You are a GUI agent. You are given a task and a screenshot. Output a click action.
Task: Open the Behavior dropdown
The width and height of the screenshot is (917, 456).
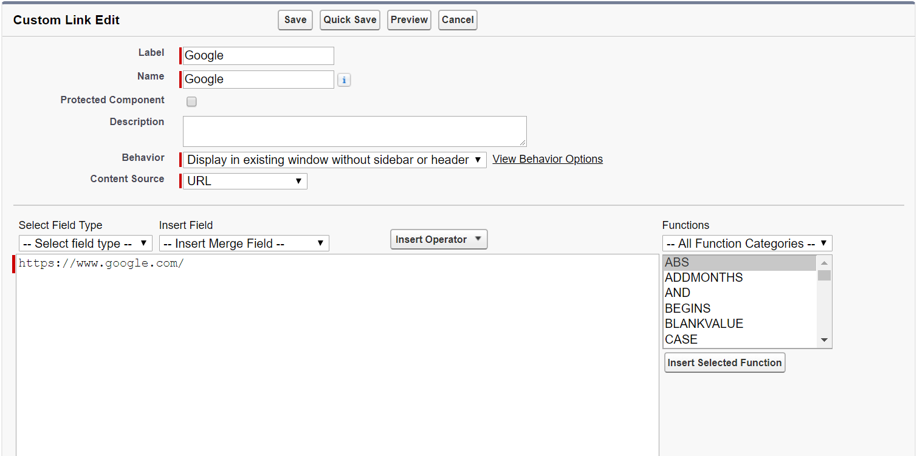[x=334, y=160]
